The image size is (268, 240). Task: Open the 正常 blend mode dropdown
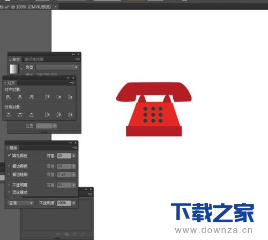[x=20, y=203]
